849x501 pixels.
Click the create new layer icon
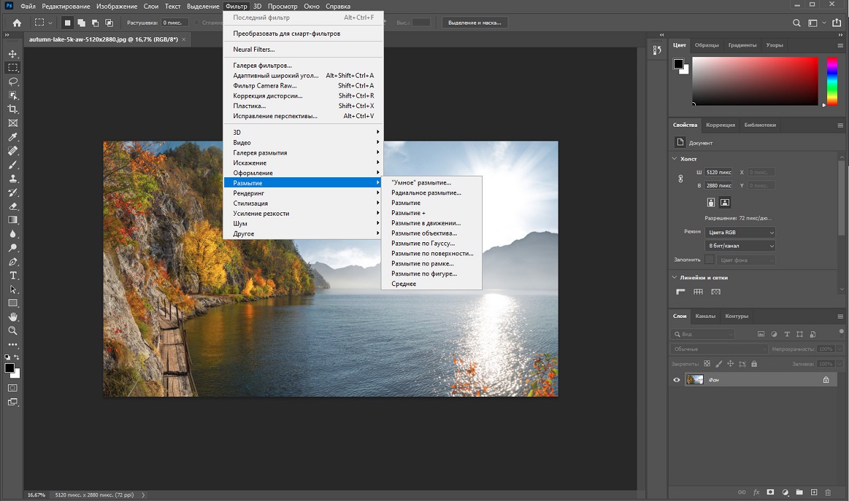pyautogui.click(x=813, y=492)
